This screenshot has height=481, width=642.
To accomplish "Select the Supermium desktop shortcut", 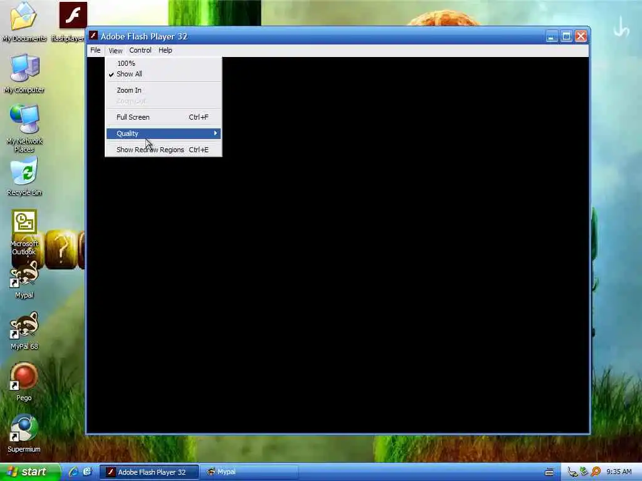I will 24,433.
